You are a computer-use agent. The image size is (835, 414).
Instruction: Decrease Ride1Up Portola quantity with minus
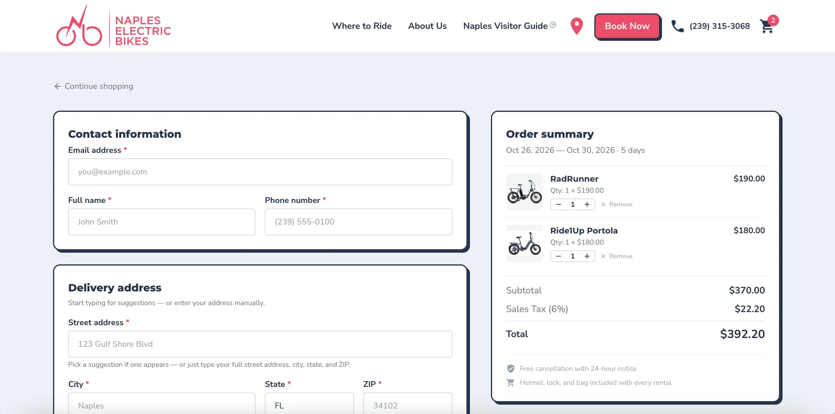pos(558,256)
